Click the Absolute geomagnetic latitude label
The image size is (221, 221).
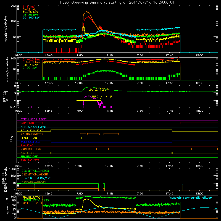pyautogui.click(x=191, y=198)
